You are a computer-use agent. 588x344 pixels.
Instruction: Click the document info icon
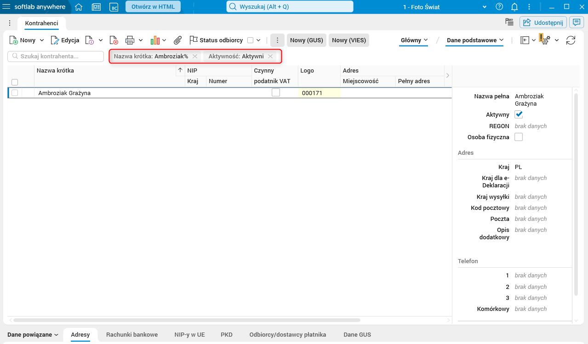click(x=90, y=40)
